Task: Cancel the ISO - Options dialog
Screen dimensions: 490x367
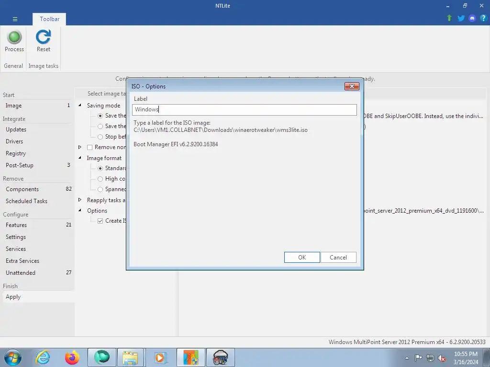Action: 338,258
